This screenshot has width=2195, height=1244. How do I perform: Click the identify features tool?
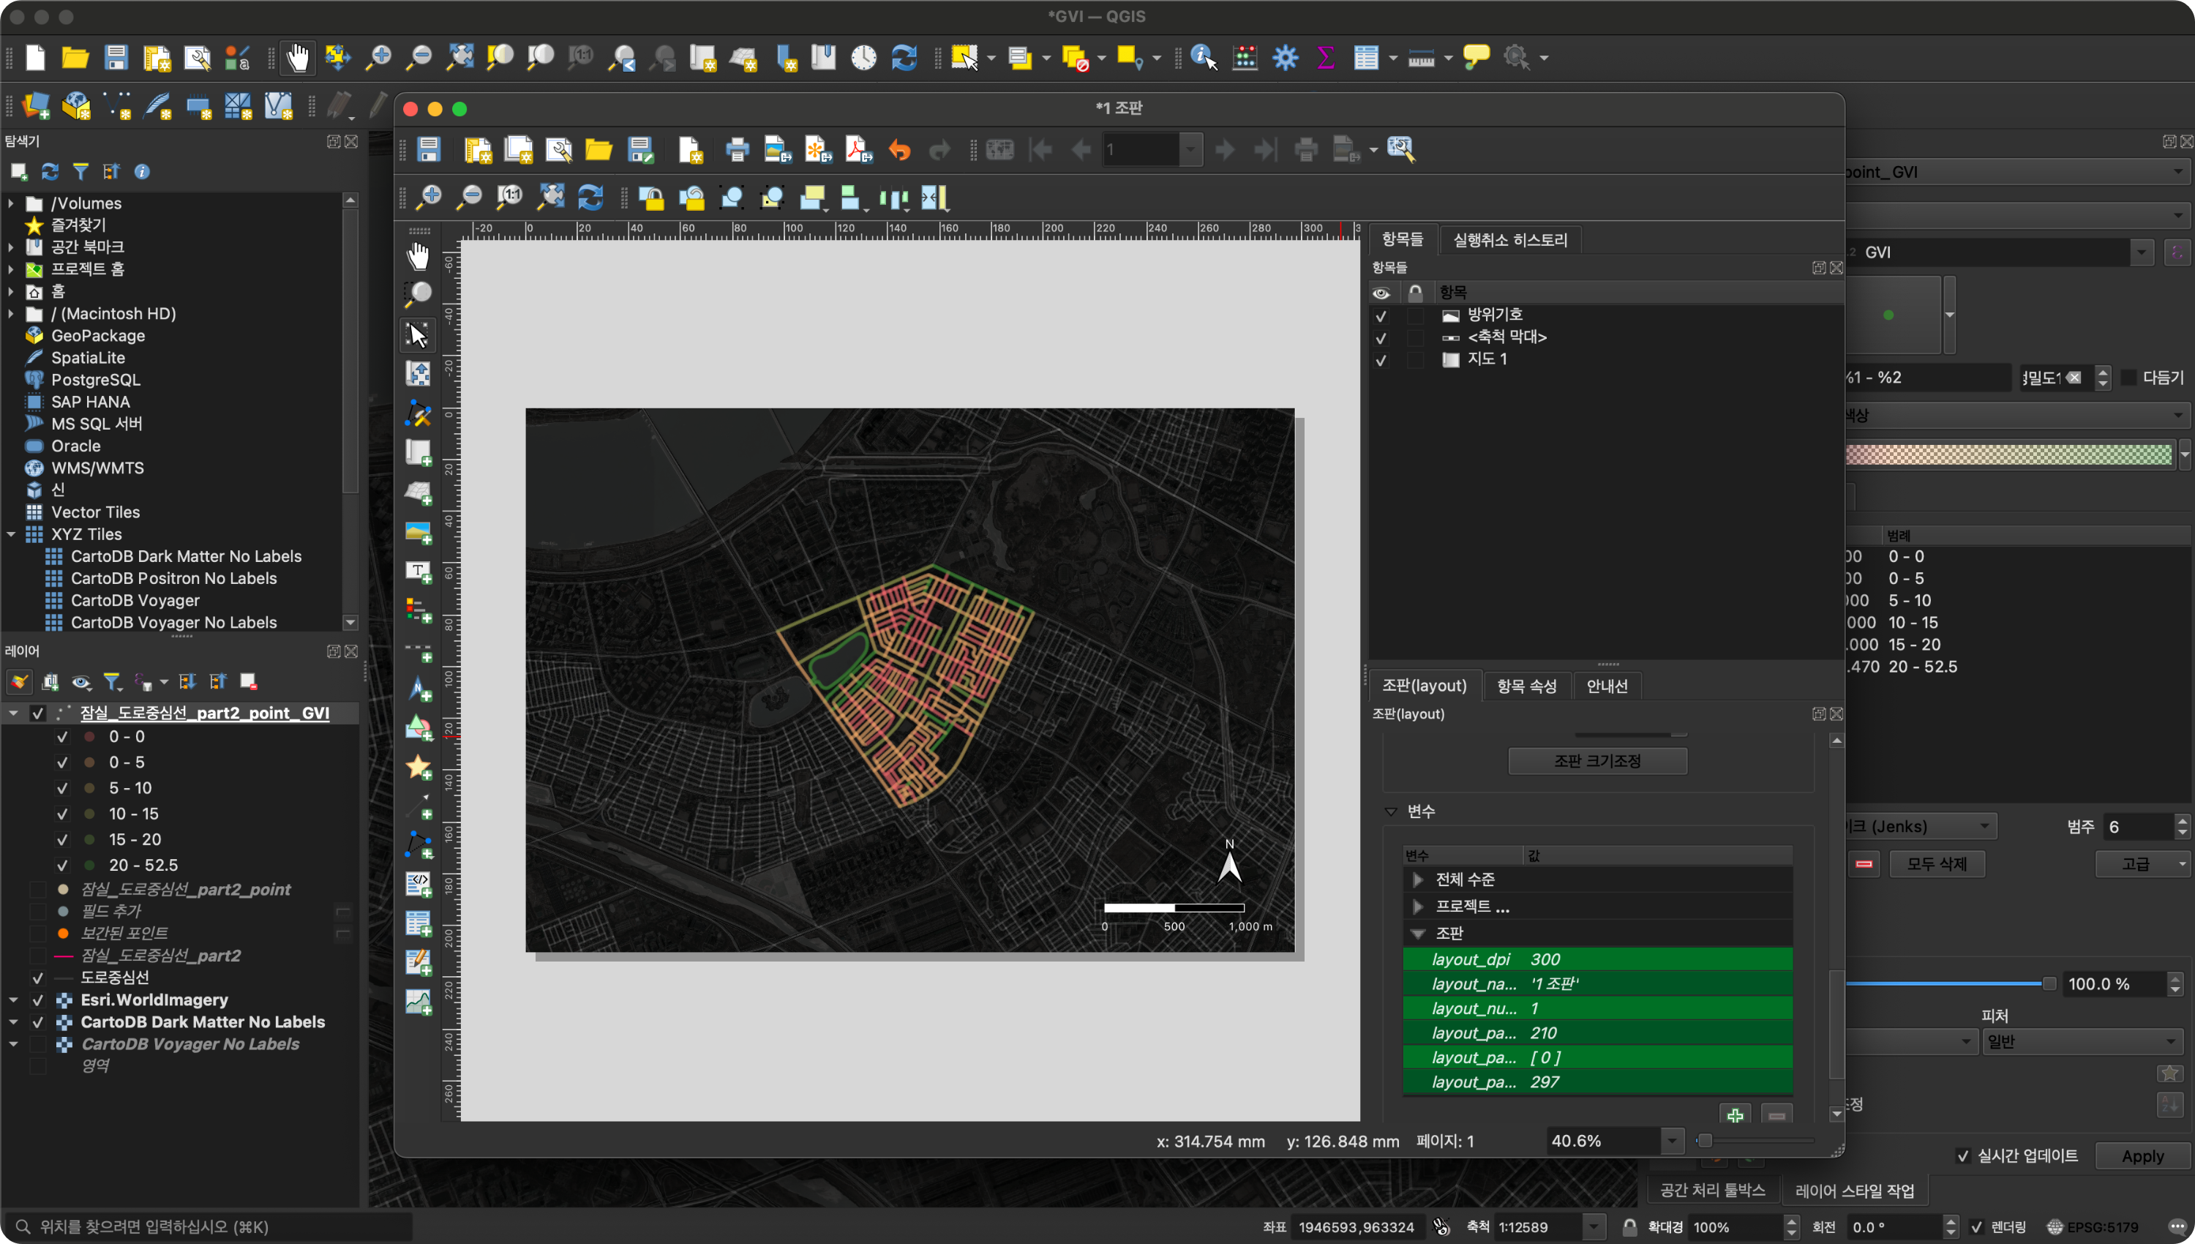coord(1203,58)
